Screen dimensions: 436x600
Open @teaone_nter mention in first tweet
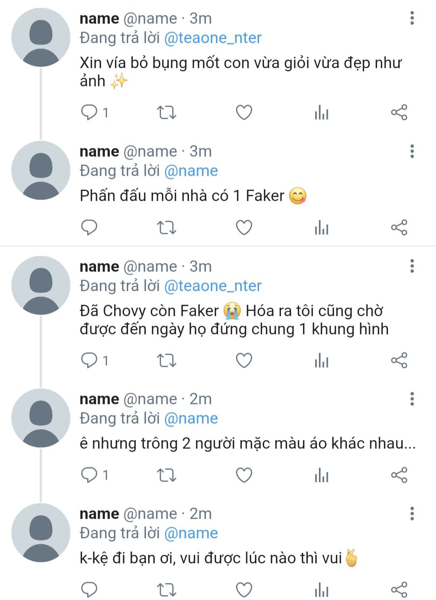[x=213, y=38]
